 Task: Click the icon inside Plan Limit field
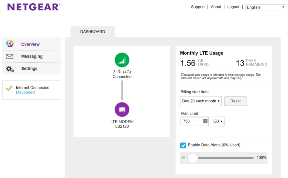205,121
